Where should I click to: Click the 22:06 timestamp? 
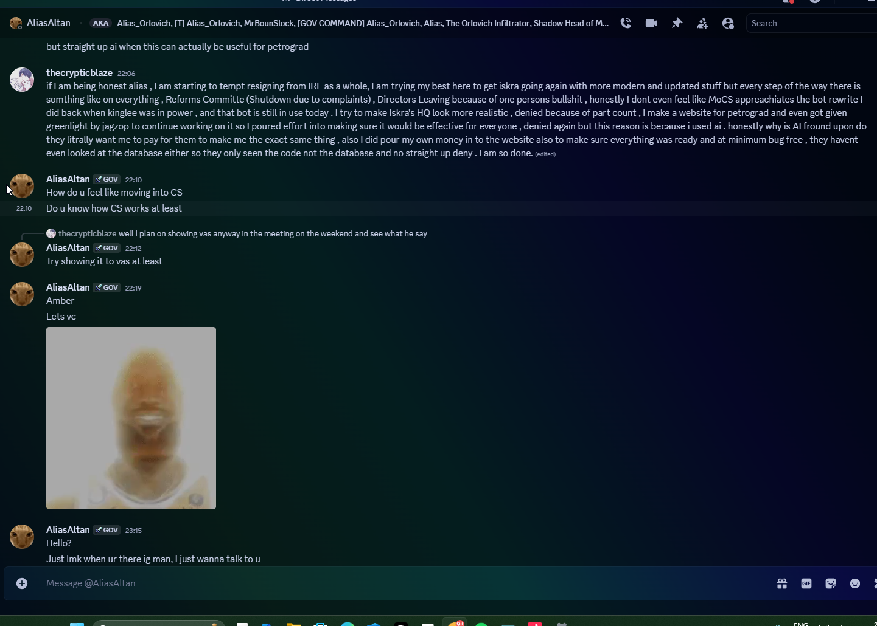pyautogui.click(x=126, y=74)
